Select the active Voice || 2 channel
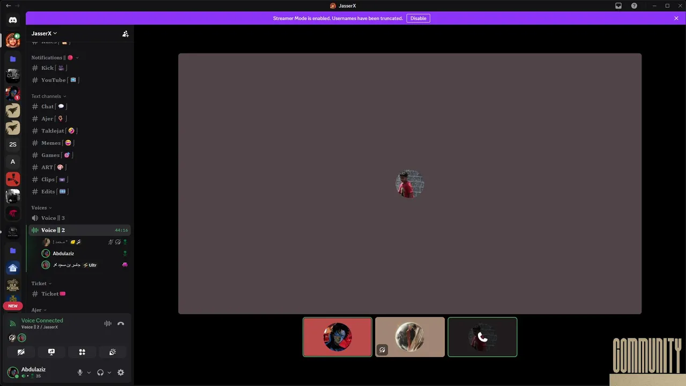This screenshot has height=386, width=686. [x=80, y=230]
